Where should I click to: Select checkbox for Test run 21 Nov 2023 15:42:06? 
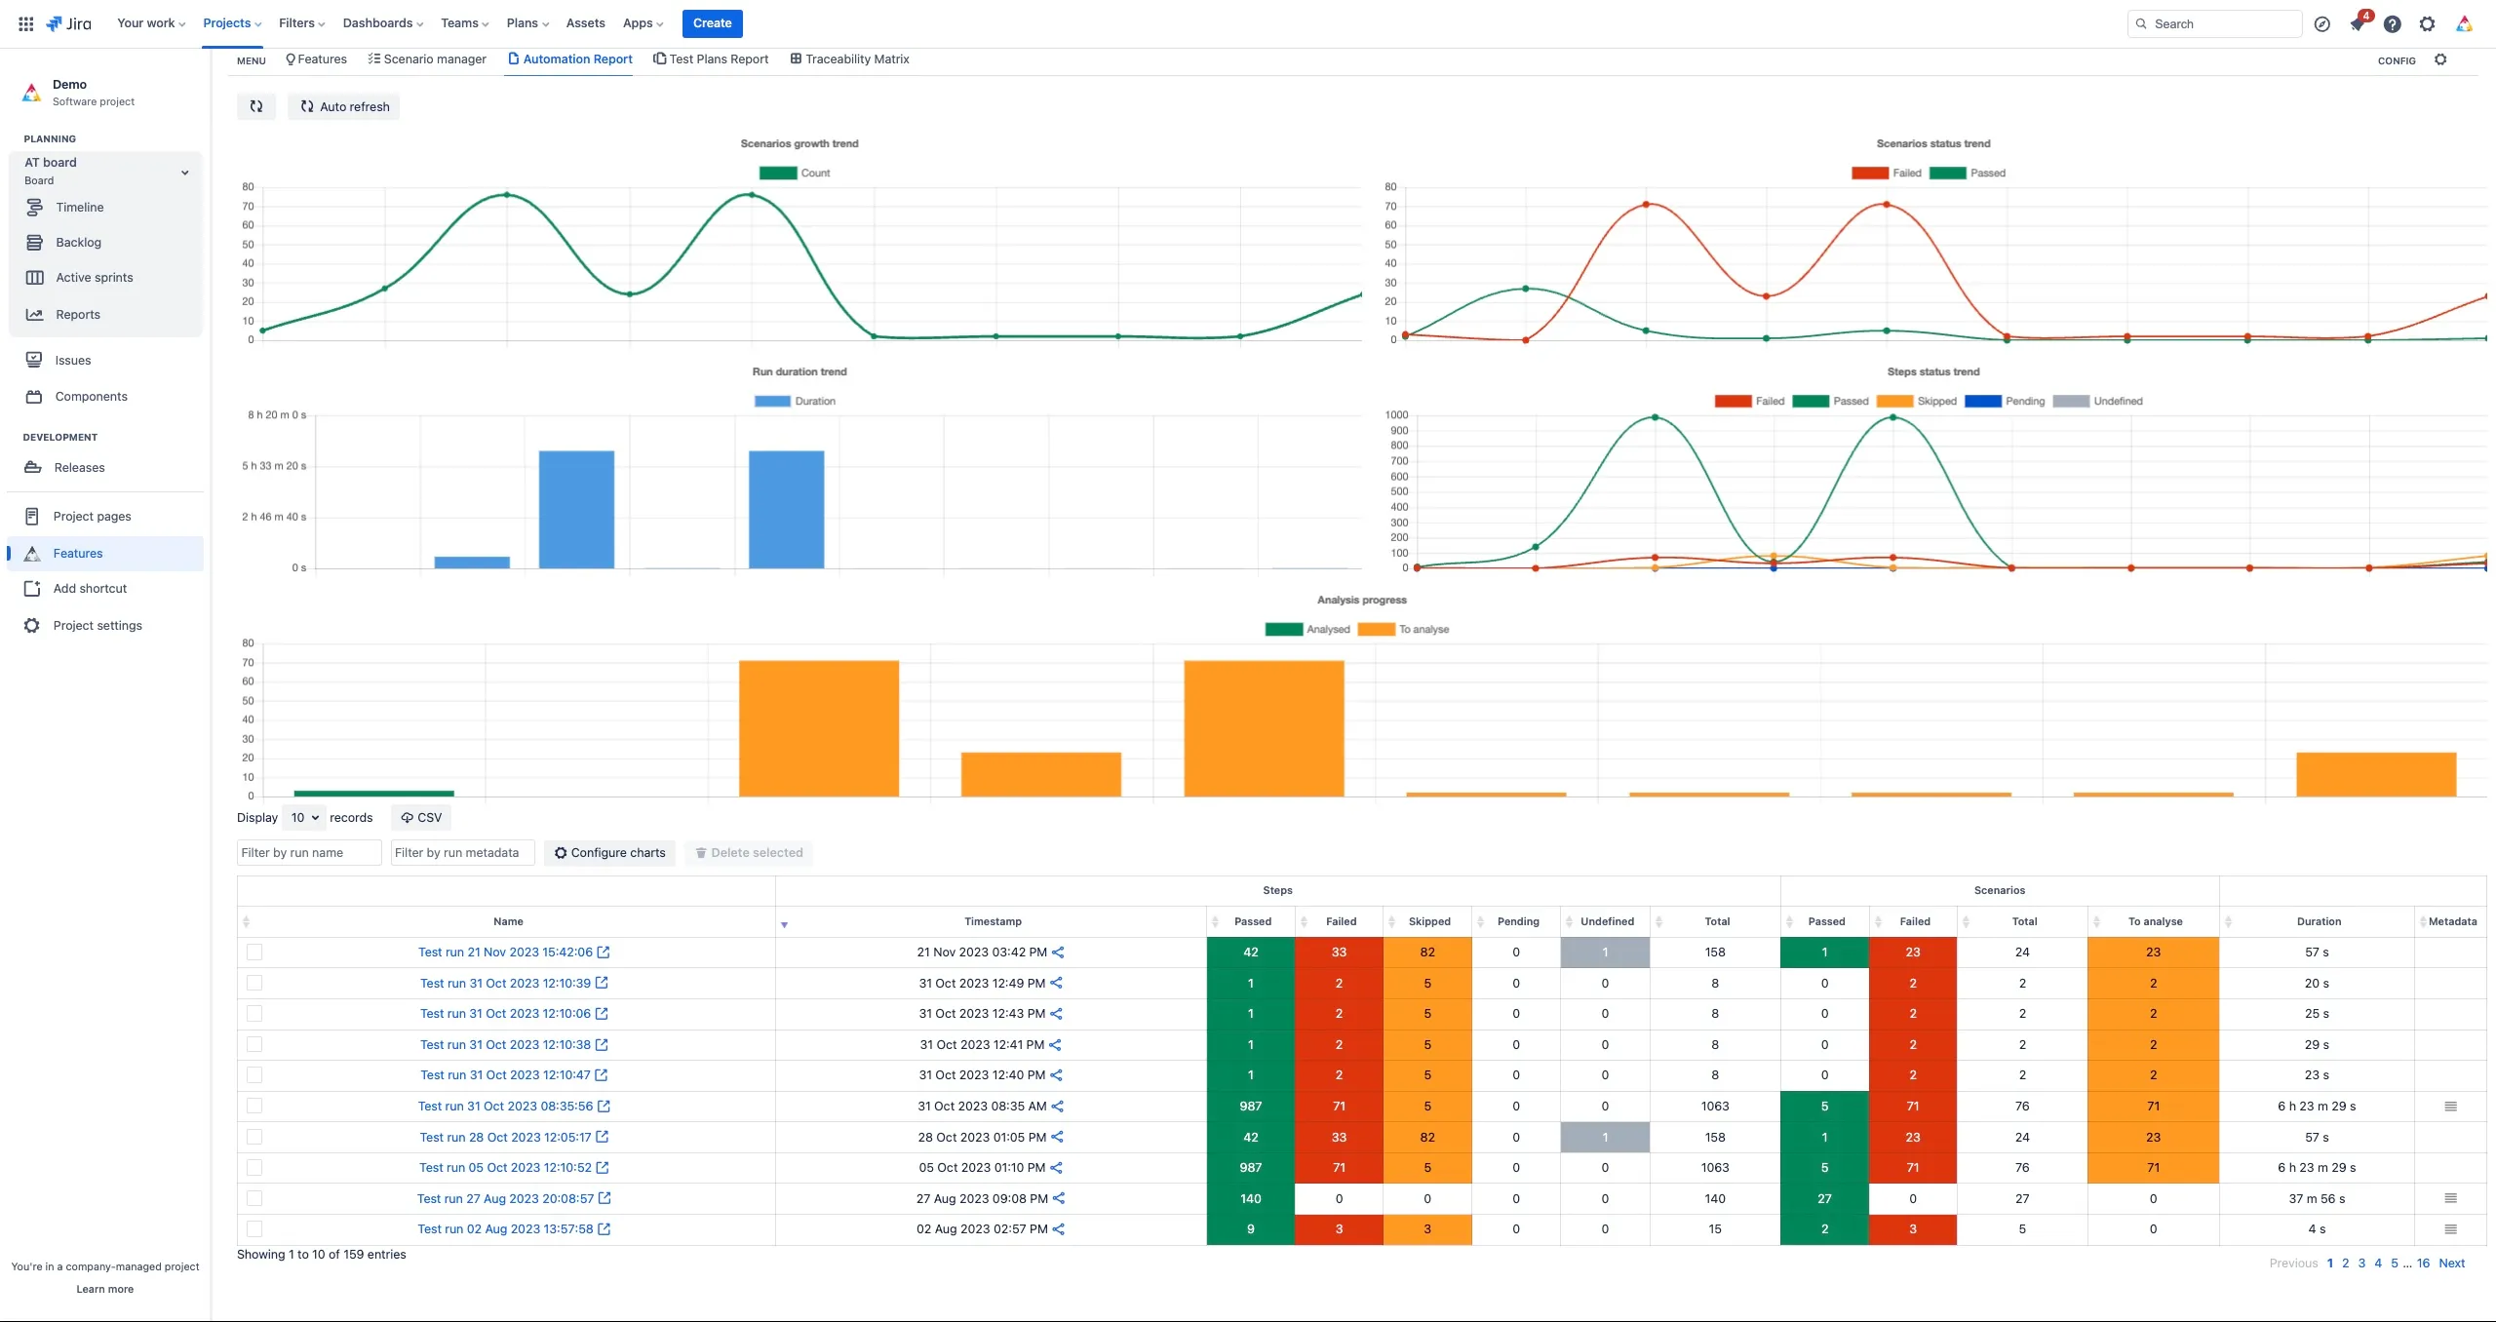point(254,953)
